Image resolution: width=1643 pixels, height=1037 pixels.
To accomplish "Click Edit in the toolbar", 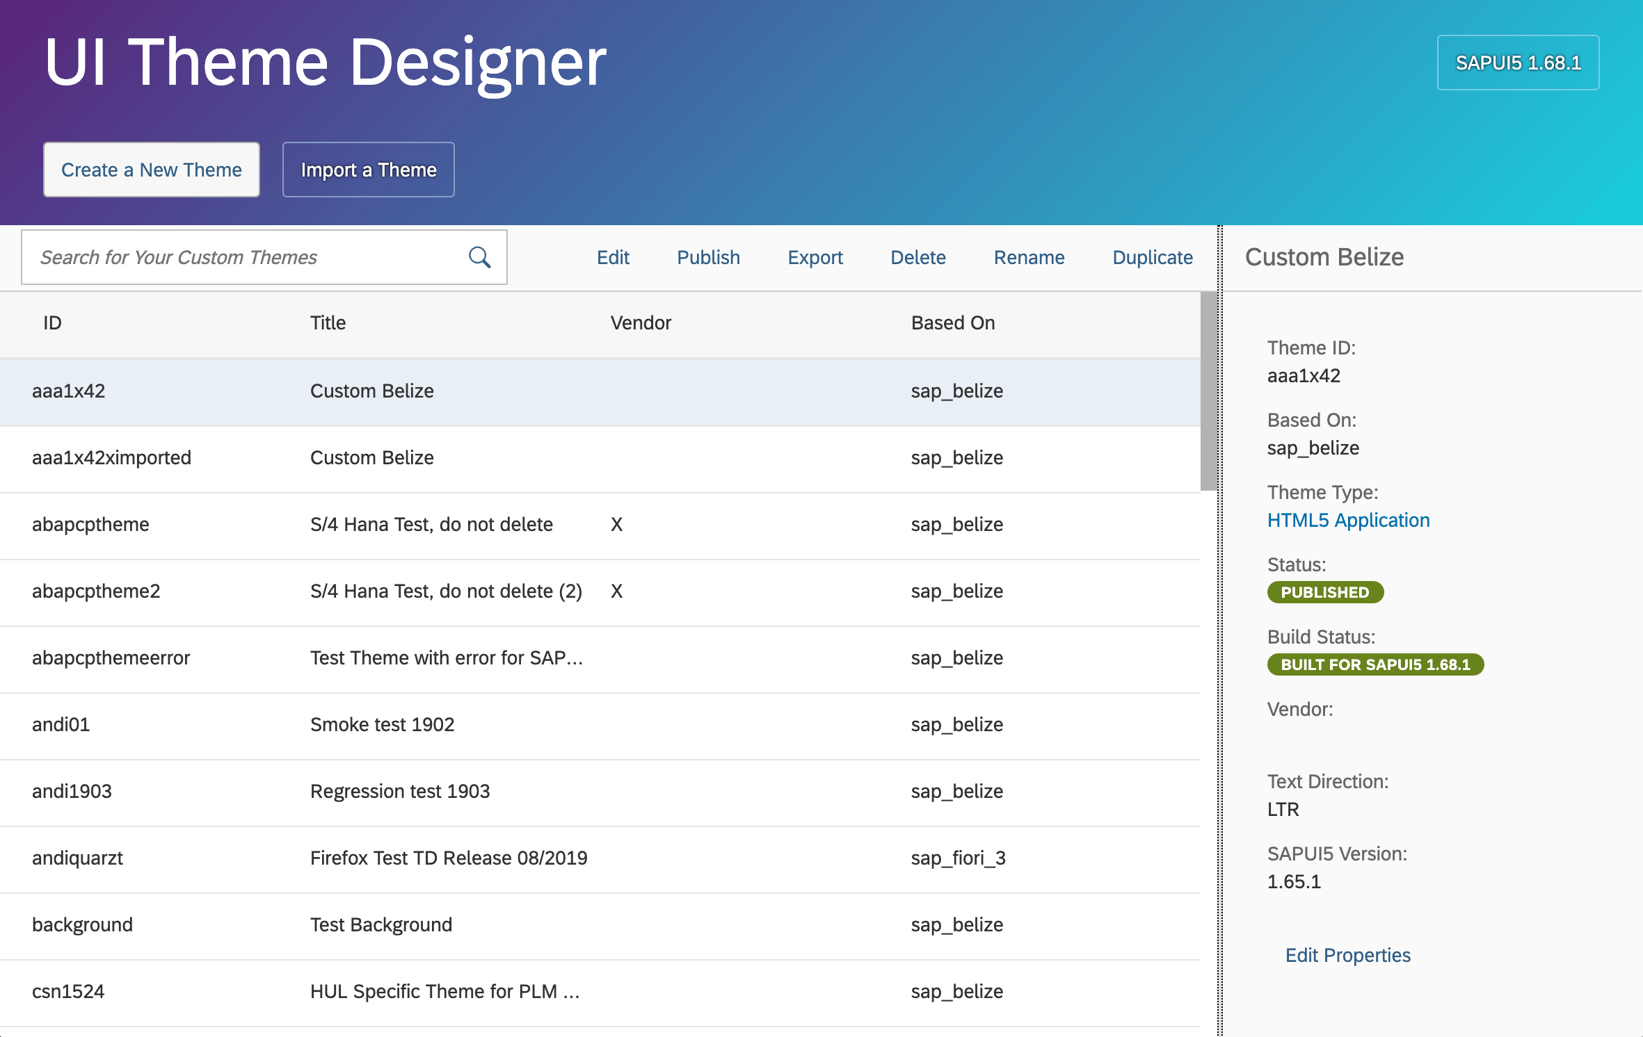I will click(613, 257).
